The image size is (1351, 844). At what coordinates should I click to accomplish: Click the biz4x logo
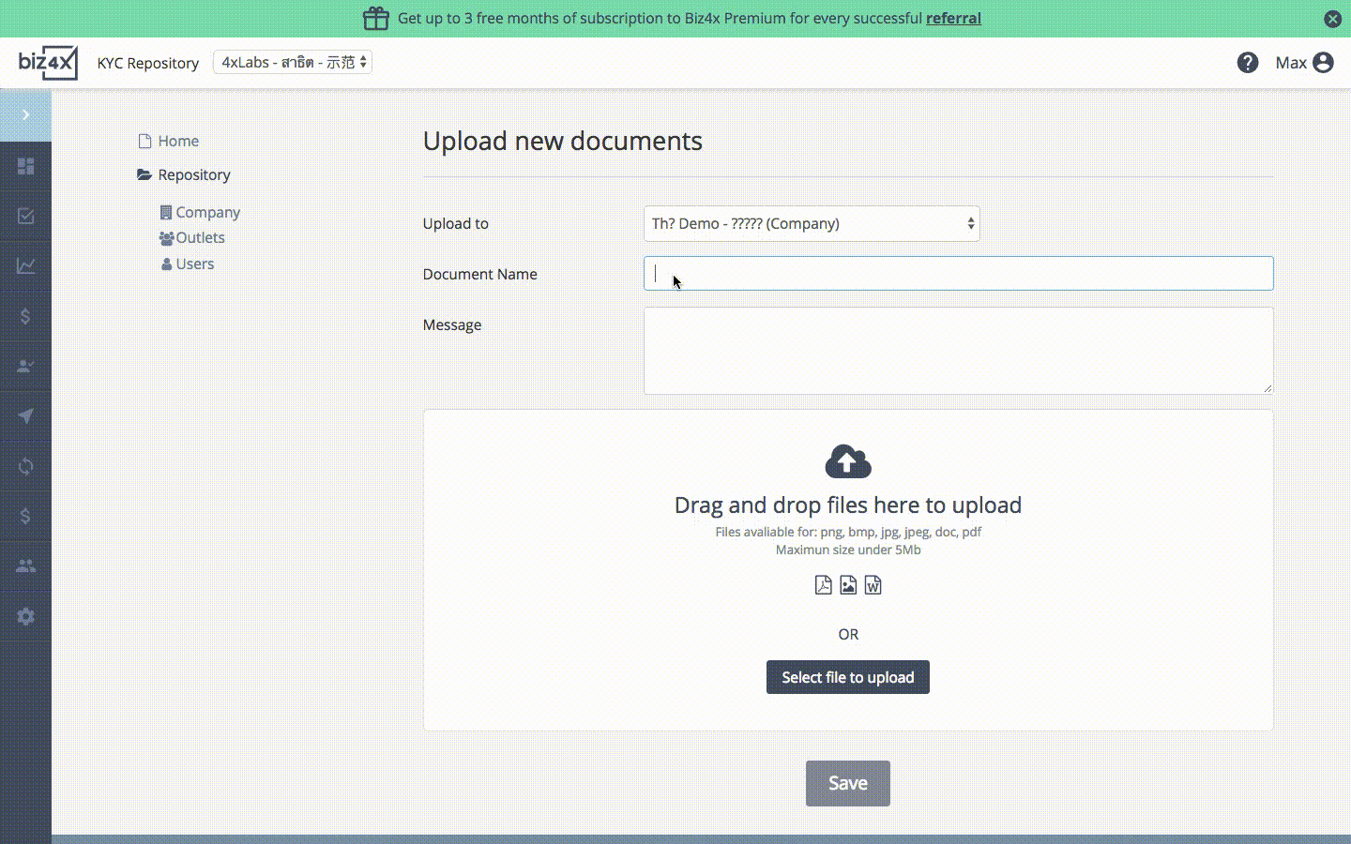click(48, 63)
